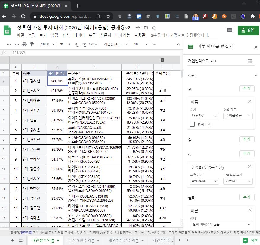Image resolution: width=260 pixels, height=245 pixels.
Task: Open more toolbar options ellipsis
Action: 155,44
